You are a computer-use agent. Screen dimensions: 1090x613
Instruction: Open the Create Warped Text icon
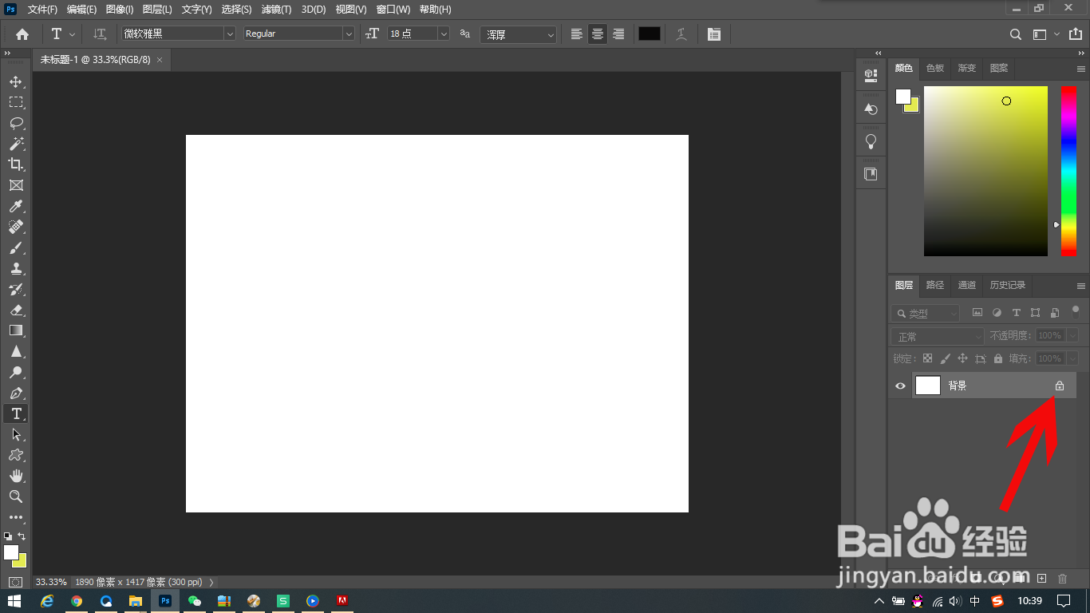point(681,34)
